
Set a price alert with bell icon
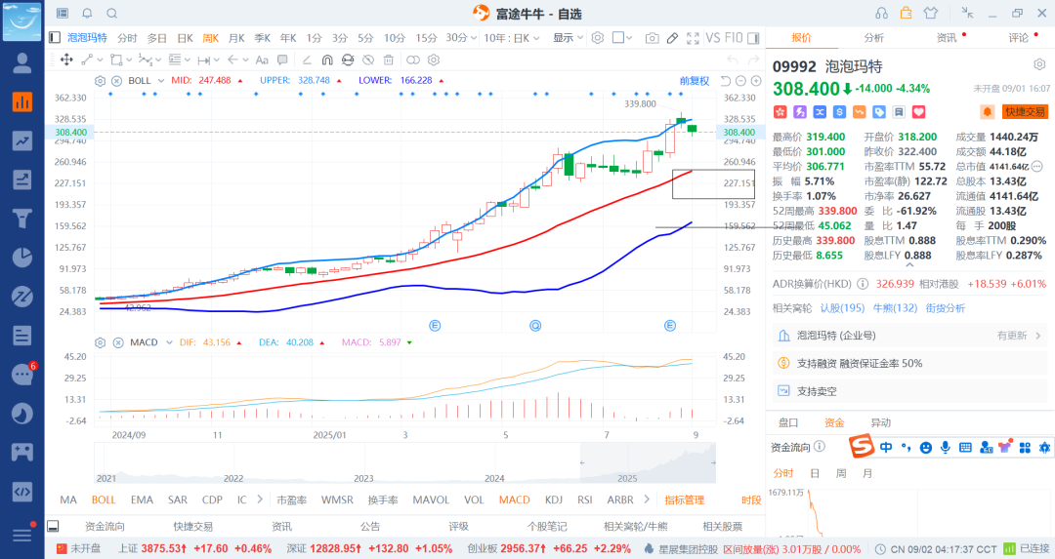pyautogui.click(x=987, y=112)
